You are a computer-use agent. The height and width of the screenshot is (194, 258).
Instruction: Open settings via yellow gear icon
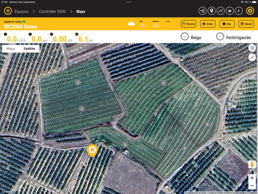point(250,11)
